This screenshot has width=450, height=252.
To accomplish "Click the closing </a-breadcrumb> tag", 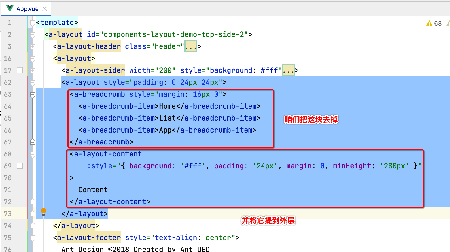I will (x=101, y=142).
